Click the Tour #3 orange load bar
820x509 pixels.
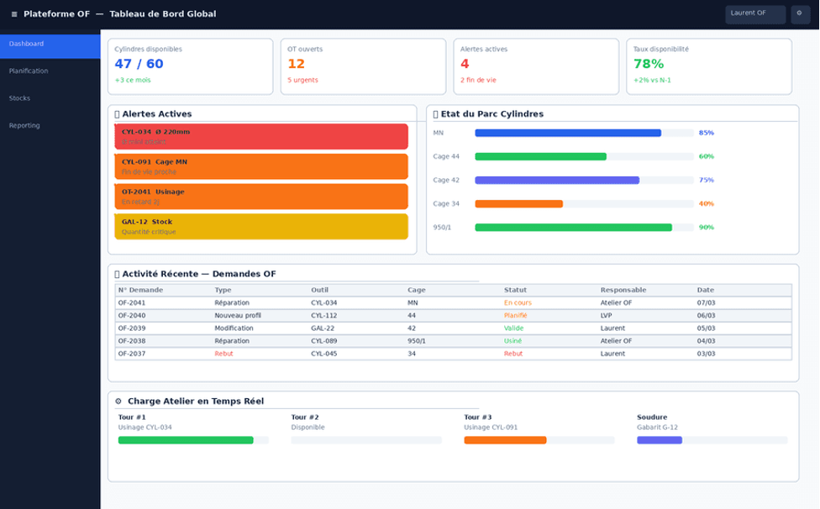coord(539,440)
